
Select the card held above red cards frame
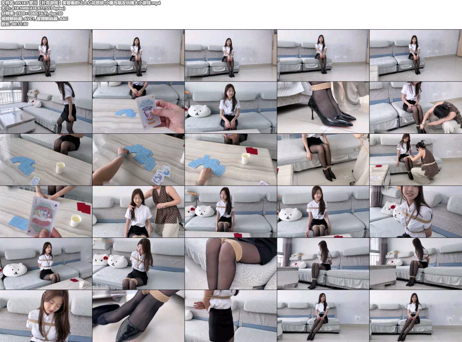(46, 212)
